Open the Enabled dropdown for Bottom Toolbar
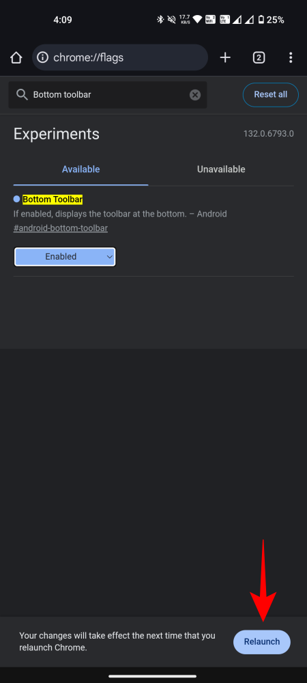Viewport: 307px width, 683px height. click(x=65, y=257)
